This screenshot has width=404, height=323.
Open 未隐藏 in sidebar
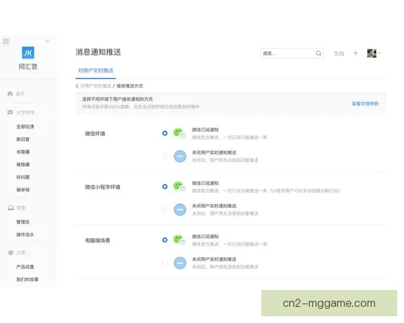tap(23, 151)
